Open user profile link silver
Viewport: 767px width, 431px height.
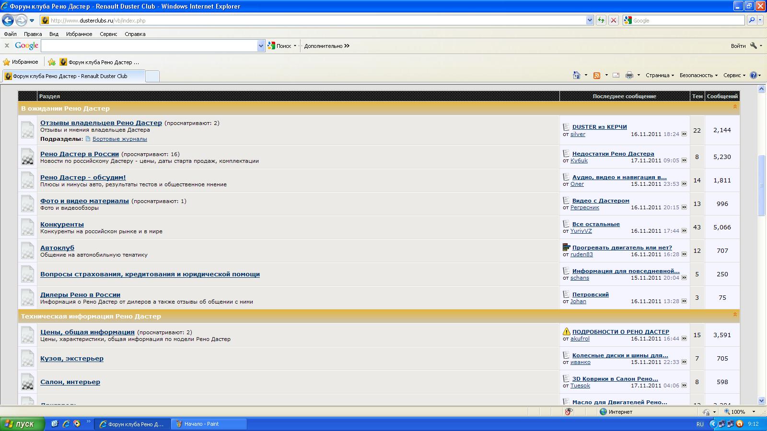click(x=578, y=134)
